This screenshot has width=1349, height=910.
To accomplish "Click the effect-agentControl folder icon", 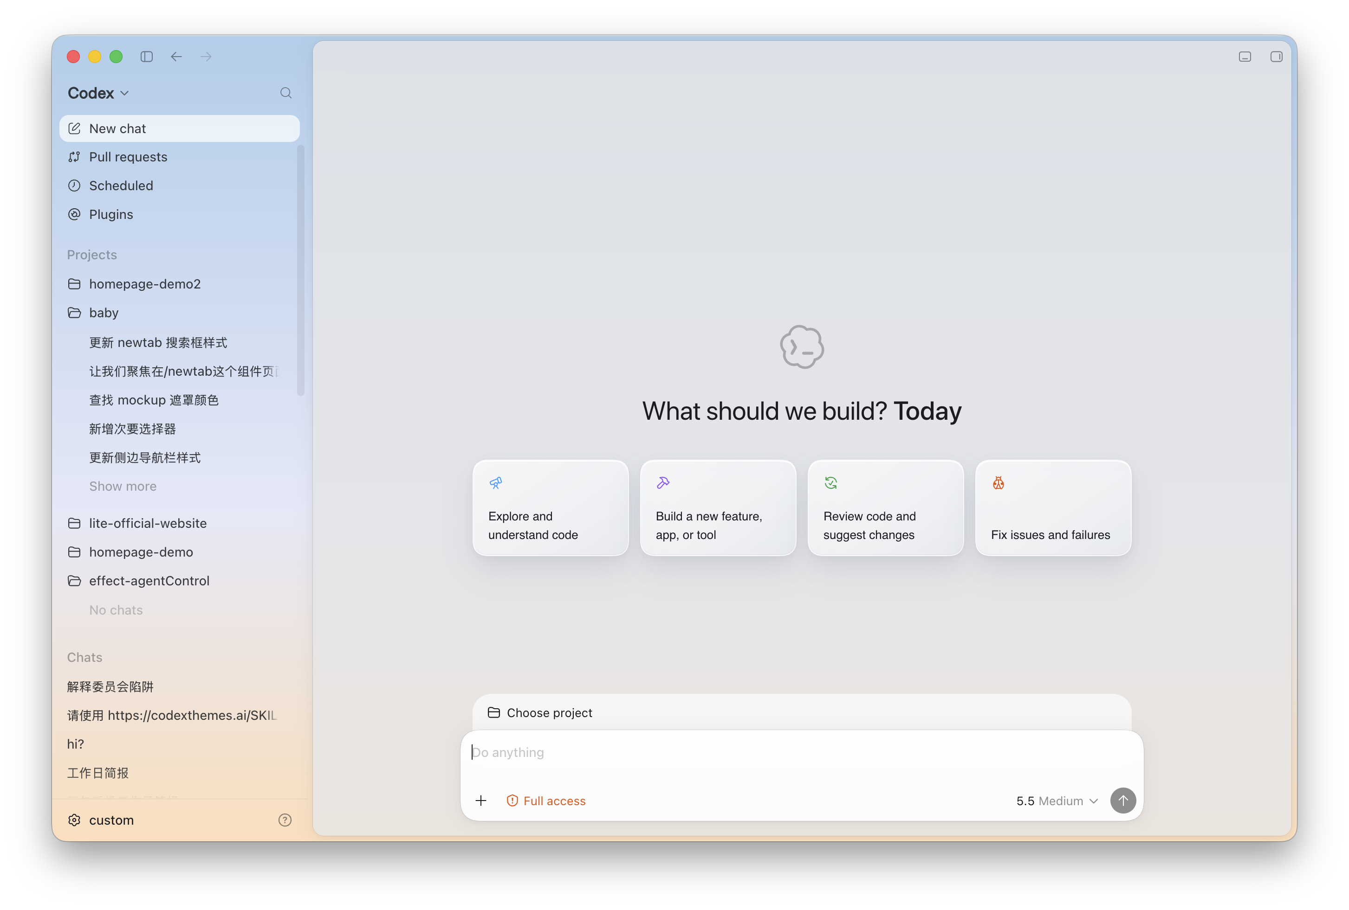I will (x=74, y=581).
